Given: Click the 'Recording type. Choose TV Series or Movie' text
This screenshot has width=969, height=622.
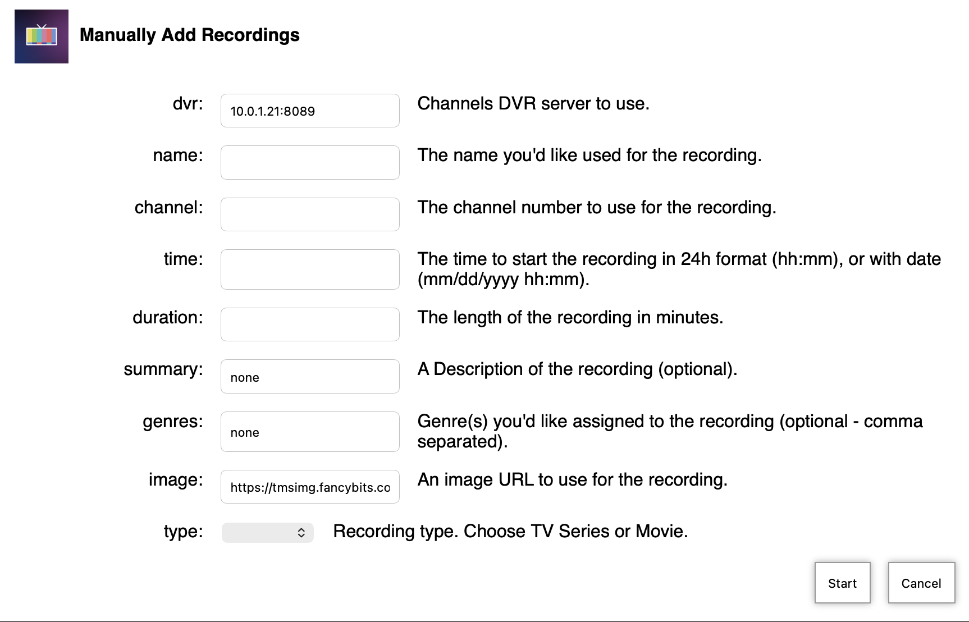Looking at the screenshot, I should coord(510,531).
